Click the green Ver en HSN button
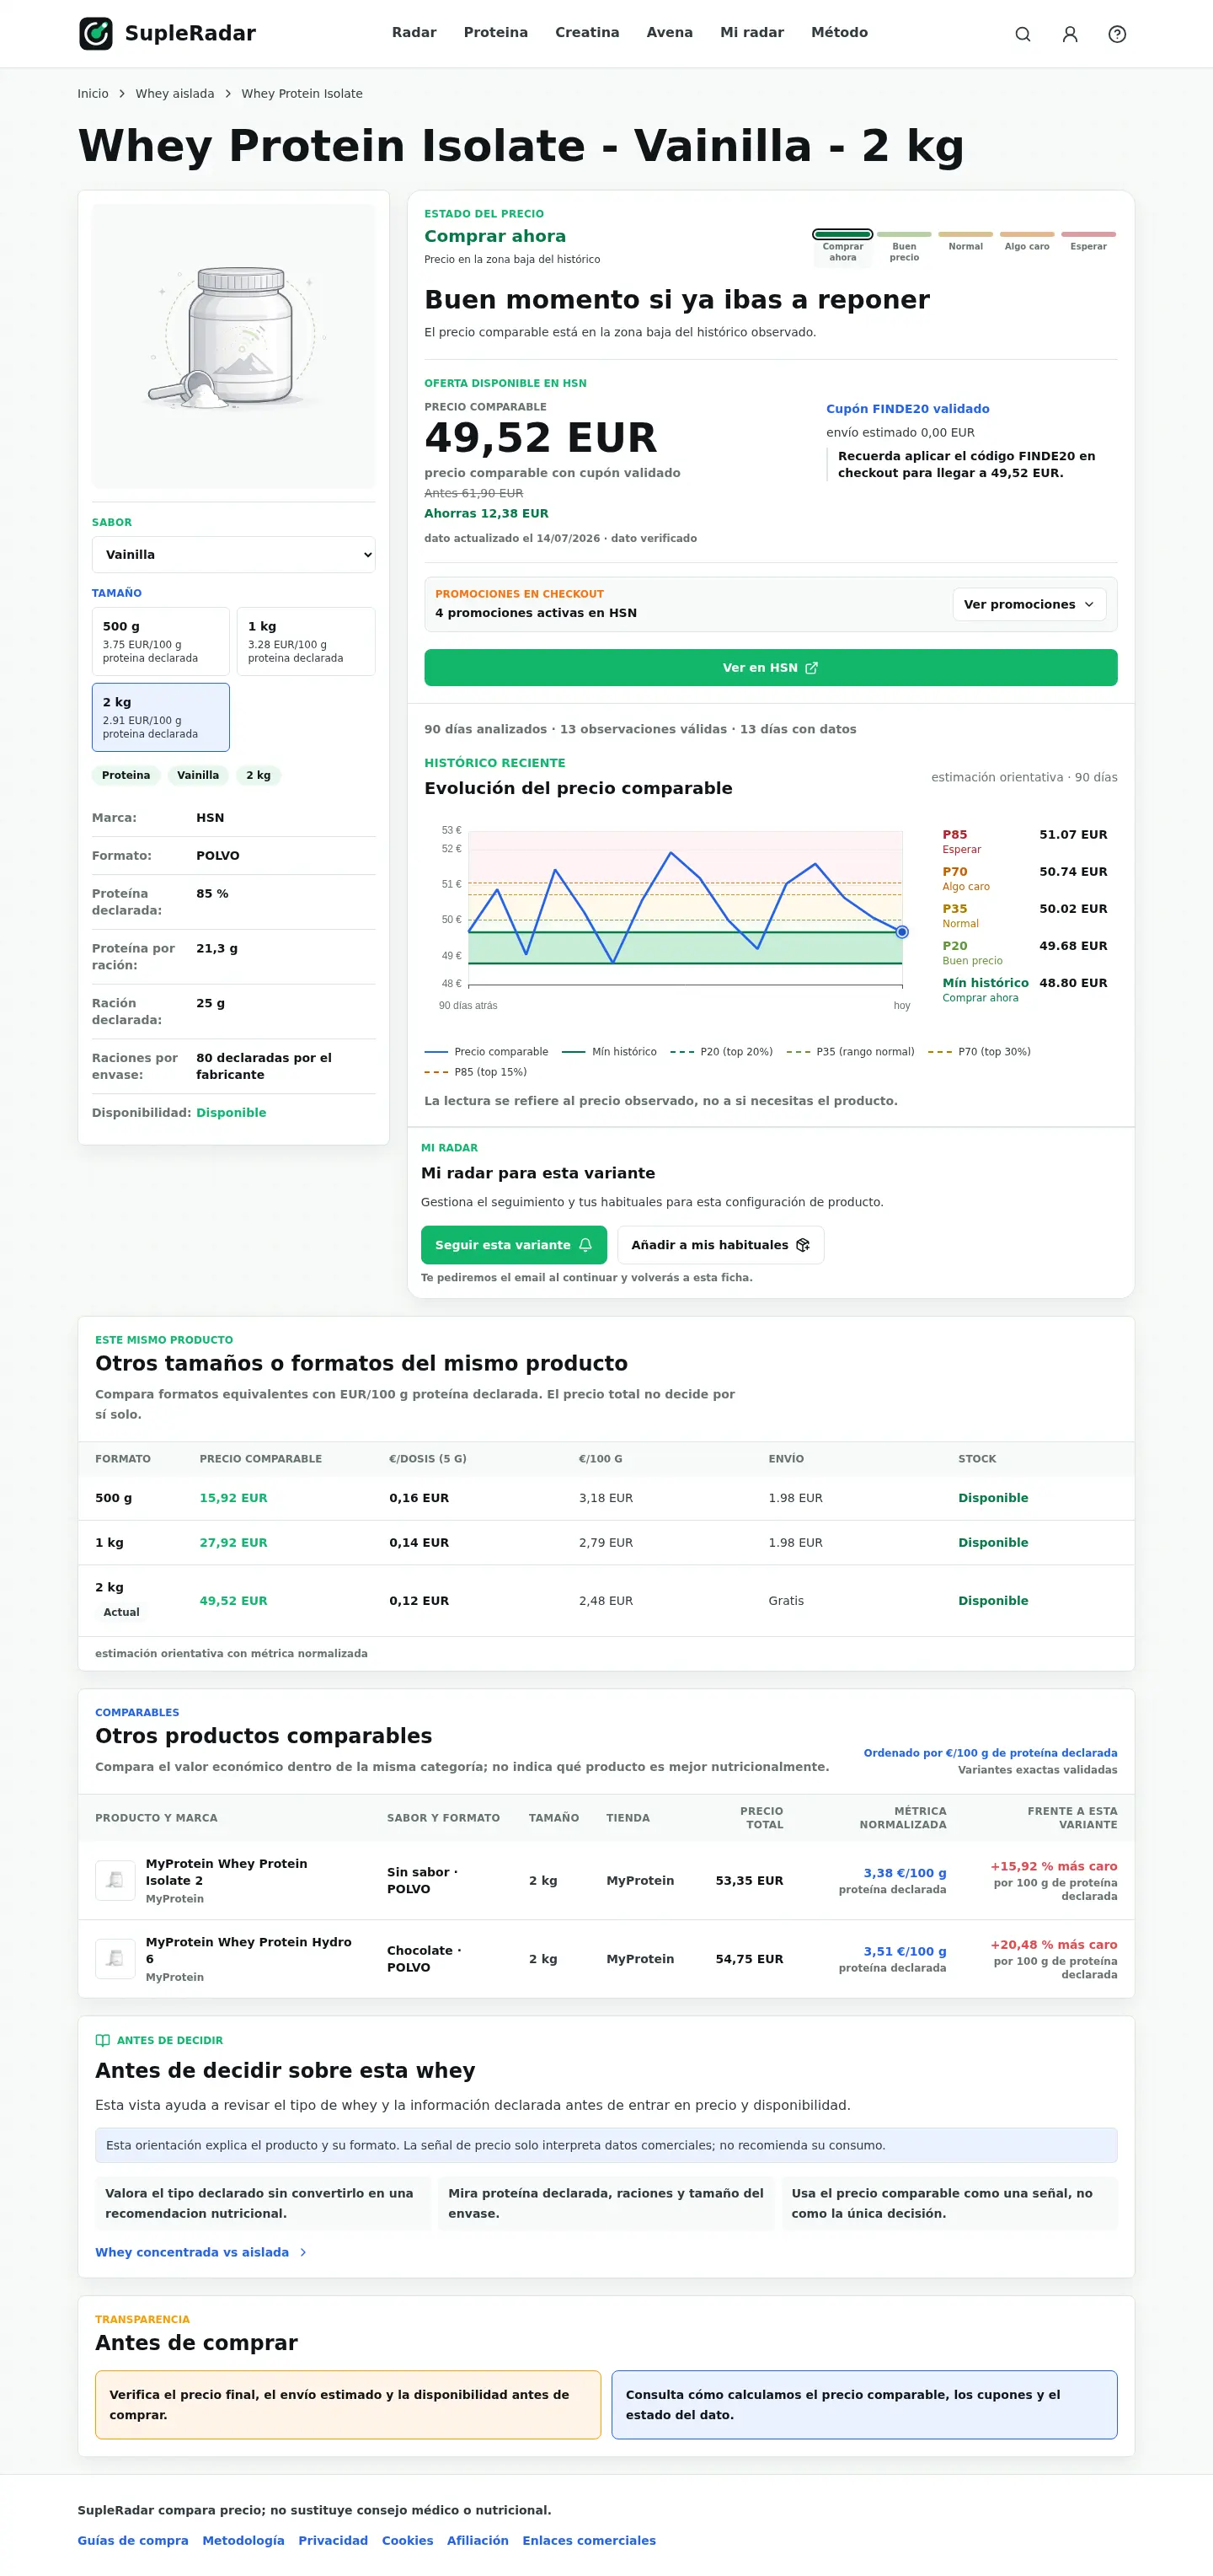The height and width of the screenshot is (2576, 1213). point(771,668)
